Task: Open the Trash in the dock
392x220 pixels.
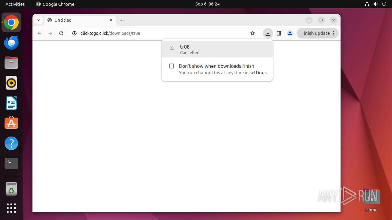Action: (x=11, y=189)
